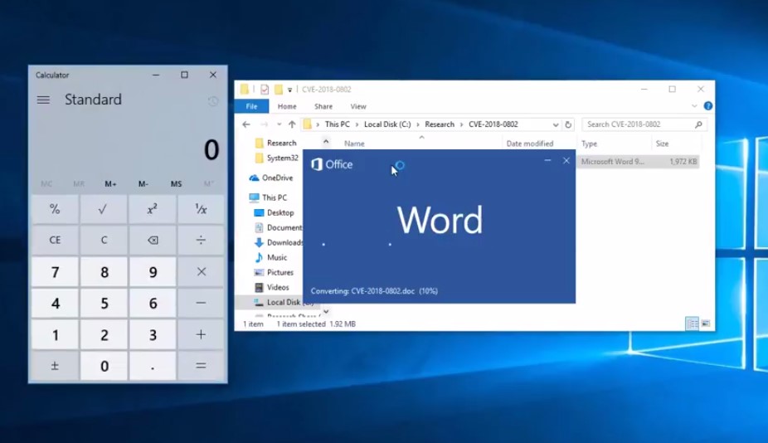
Task: Open the address bar history dropdown
Action: point(556,124)
